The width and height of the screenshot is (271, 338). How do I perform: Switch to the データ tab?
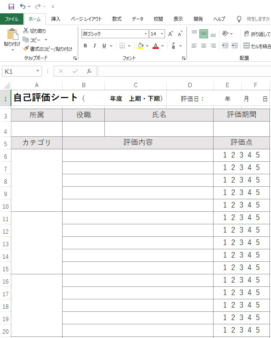[x=137, y=19]
